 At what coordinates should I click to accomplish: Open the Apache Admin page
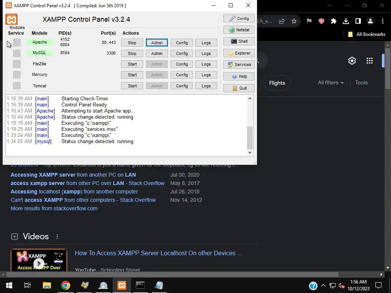coord(157,43)
